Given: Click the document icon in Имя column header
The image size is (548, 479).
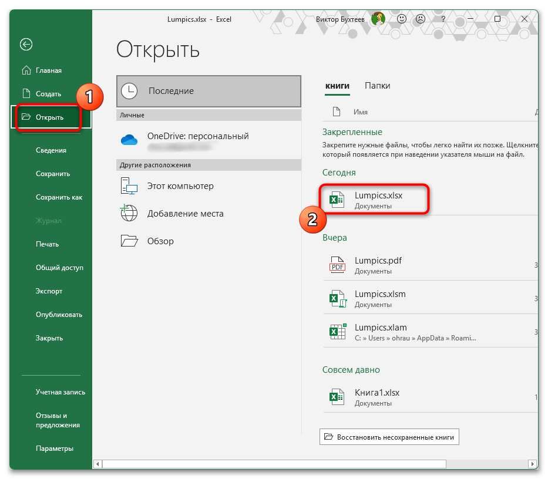Looking at the screenshot, I should 336,112.
